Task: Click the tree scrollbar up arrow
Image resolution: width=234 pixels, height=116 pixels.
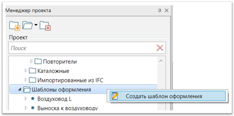Action: pyautogui.click(x=161, y=61)
